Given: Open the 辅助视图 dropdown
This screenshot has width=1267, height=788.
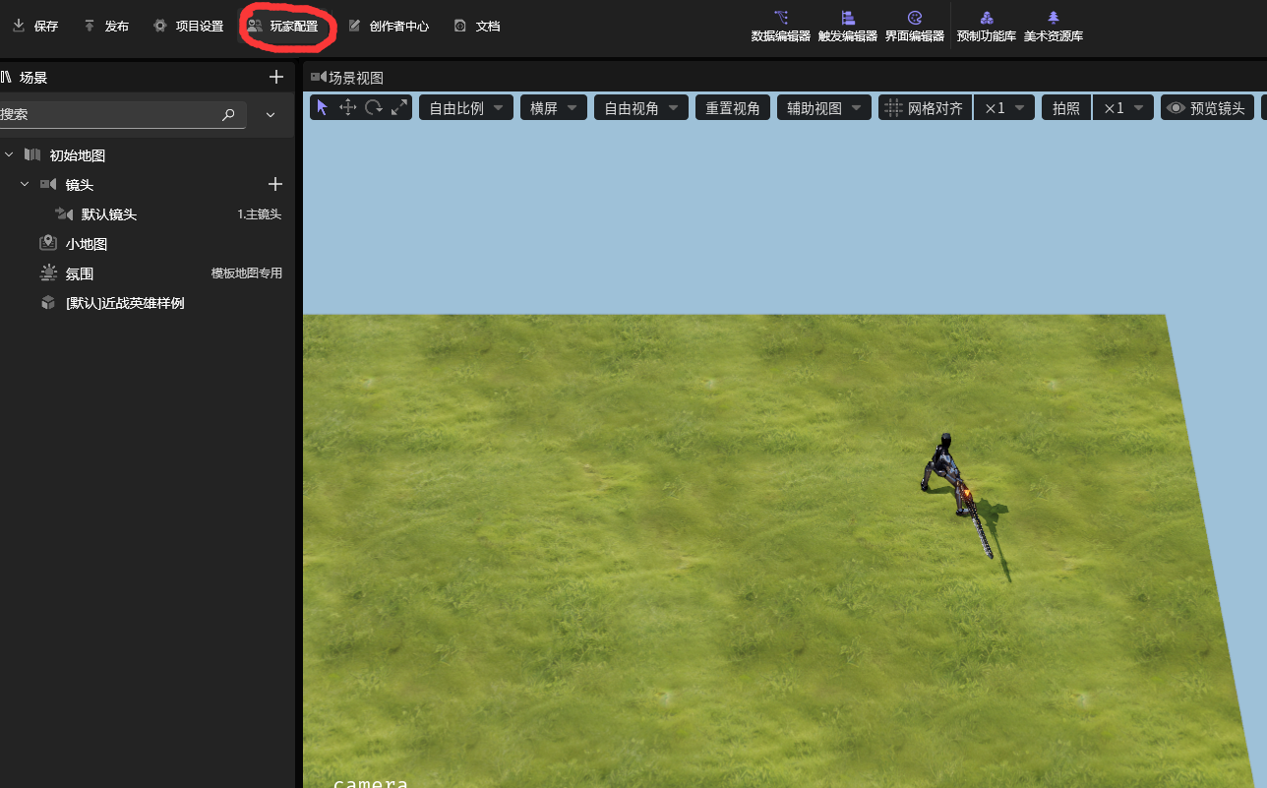Looking at the screenshot, I should click(x=824, y=108).
